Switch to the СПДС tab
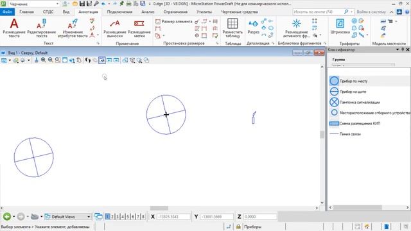 click(x=48, y=12)
